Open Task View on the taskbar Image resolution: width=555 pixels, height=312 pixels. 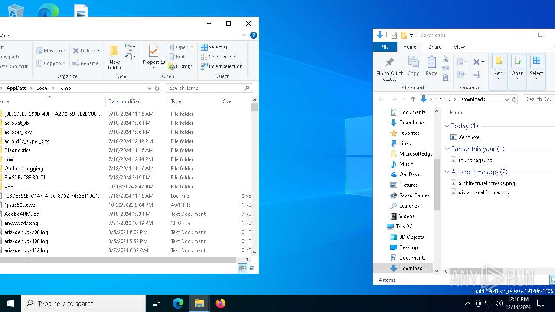156,303
